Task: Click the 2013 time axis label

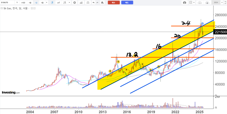Action: (103, 112)
